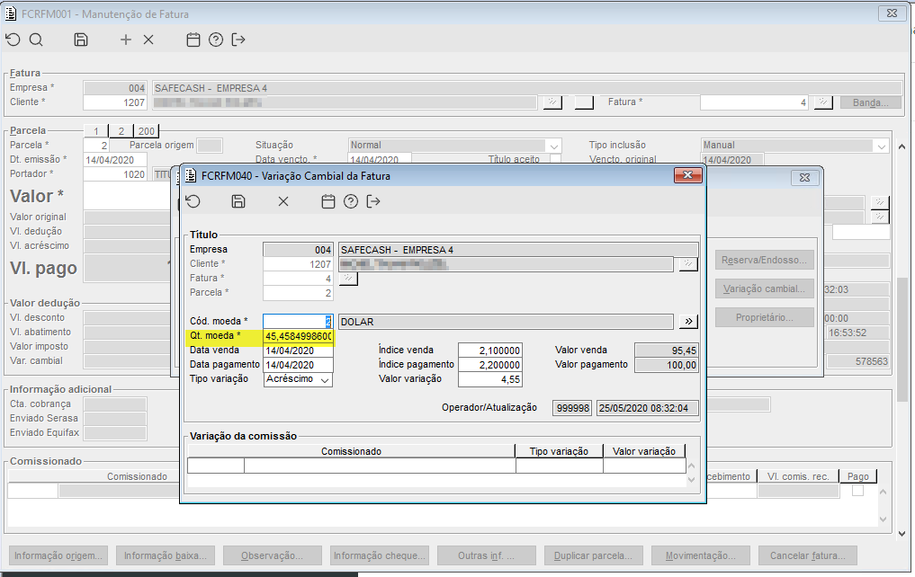Image resolution: width=915 pixels, height=577 pixels.
Task: Click refresh icon in Manutenção de Fatura toolbar
Action: [13, 40]
